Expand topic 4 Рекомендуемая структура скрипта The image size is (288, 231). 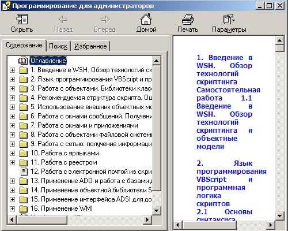pos(12,98)
